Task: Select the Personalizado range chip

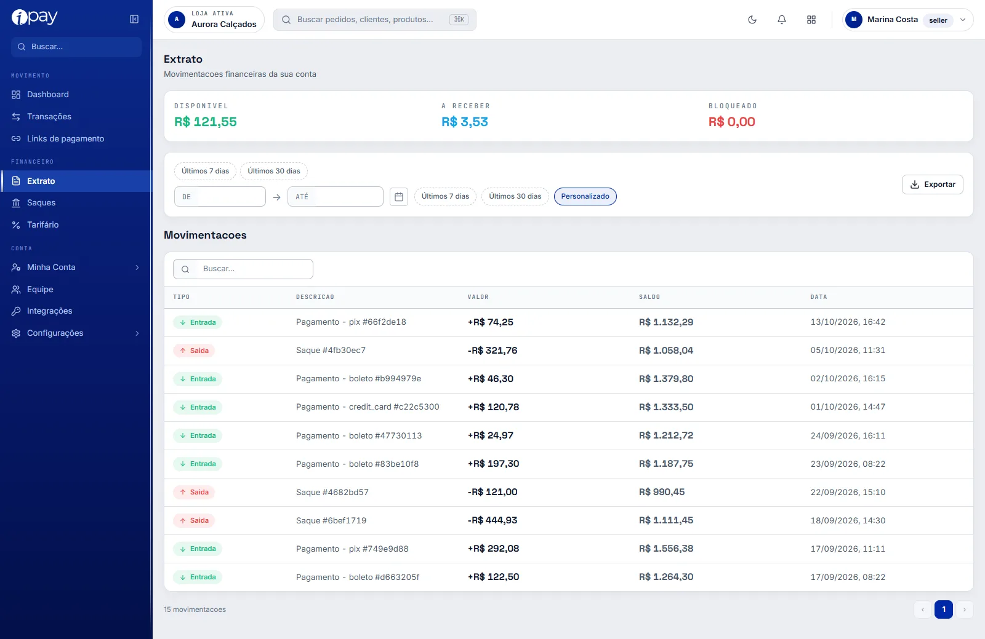Action: [585, 197]
